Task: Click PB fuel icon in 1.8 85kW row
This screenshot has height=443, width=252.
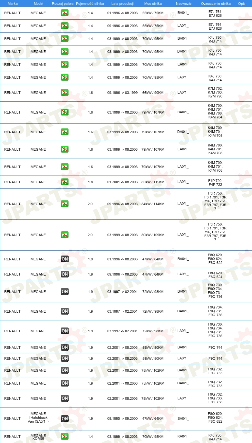Action: point(65,182)
